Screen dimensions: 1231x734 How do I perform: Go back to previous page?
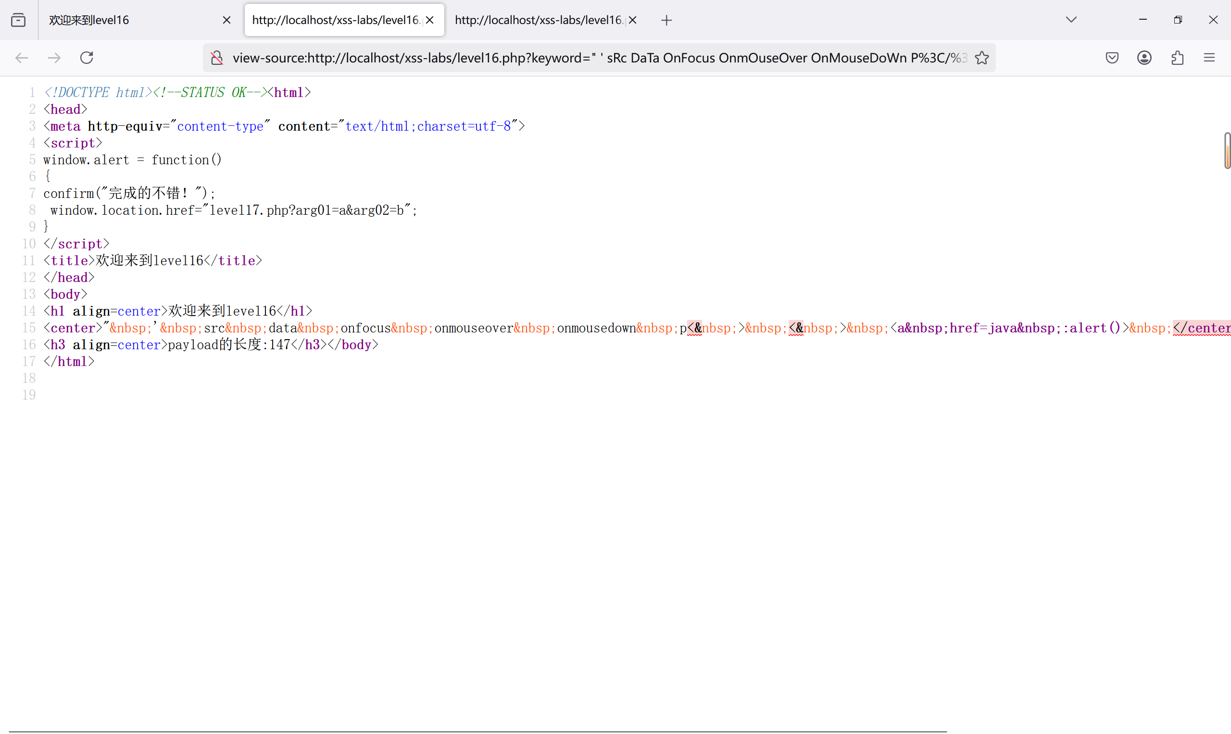pos(22,58)
